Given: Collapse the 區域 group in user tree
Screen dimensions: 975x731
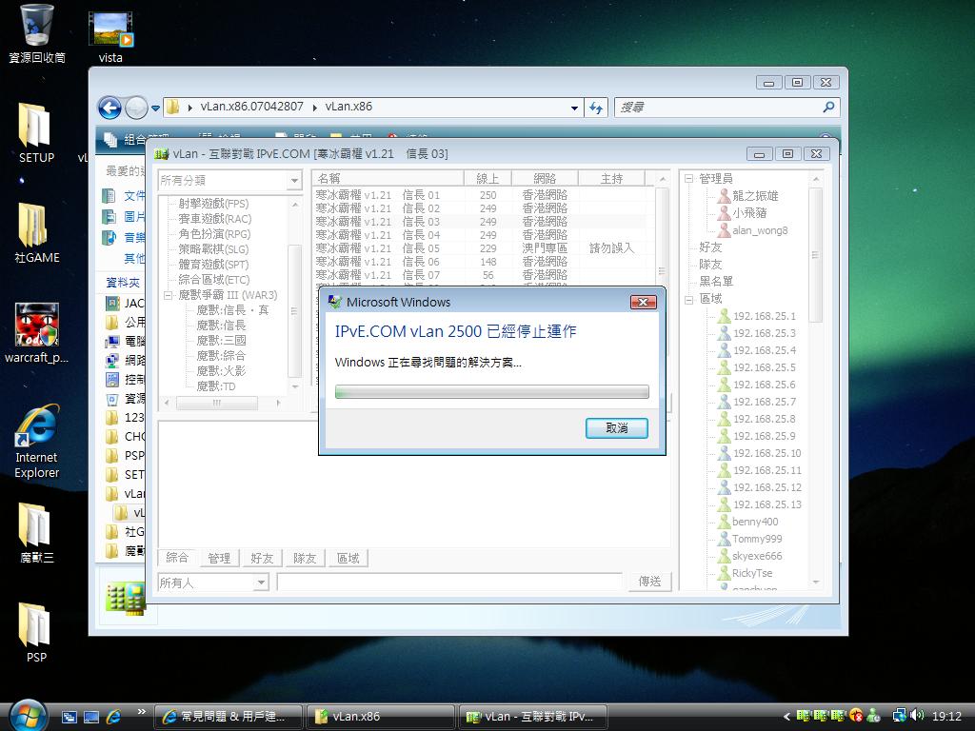Looking at the screenshot, I should tap(689, 300).
